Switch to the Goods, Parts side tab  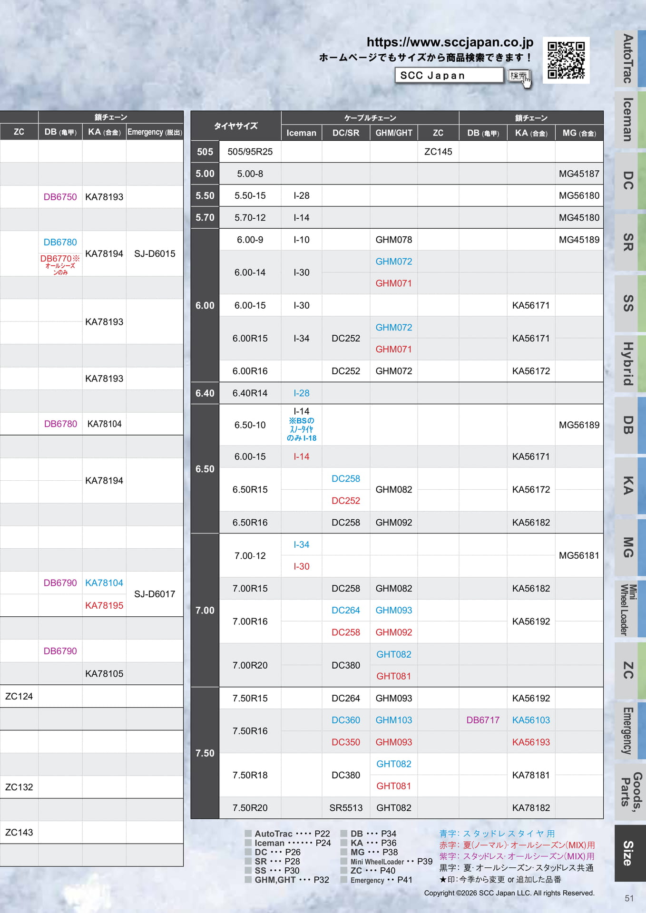tap(630, 792)
